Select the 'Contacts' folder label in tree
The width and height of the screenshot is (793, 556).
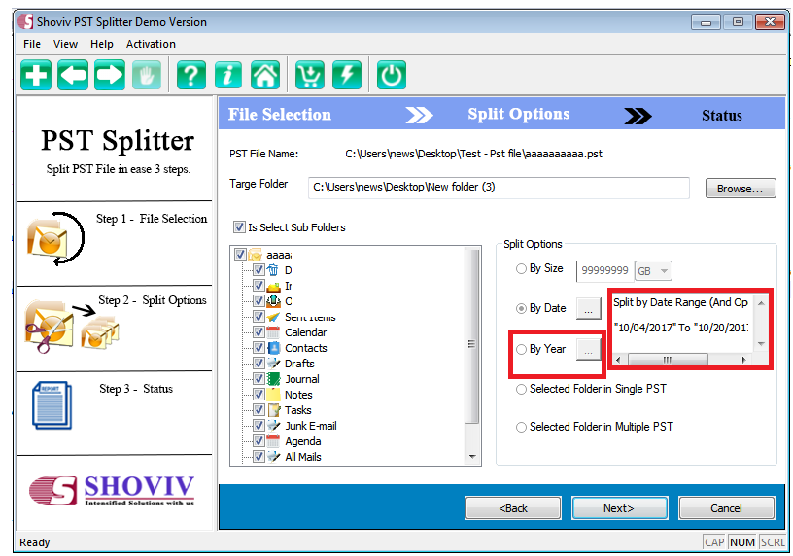[x=305, y=348]
